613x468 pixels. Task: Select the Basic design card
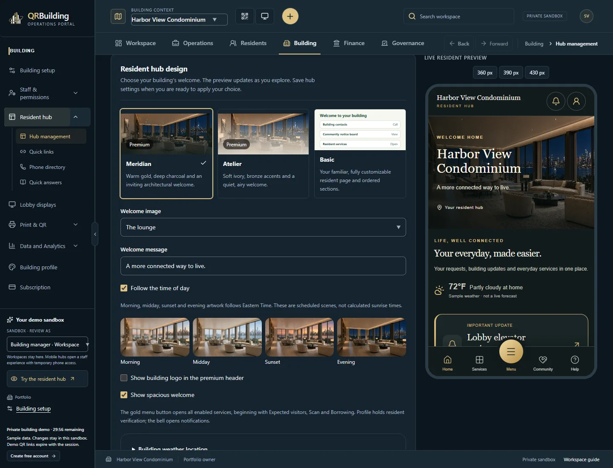360,154
